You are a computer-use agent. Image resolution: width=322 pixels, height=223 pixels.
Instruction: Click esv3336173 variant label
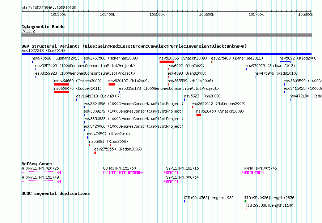[169, 88]
